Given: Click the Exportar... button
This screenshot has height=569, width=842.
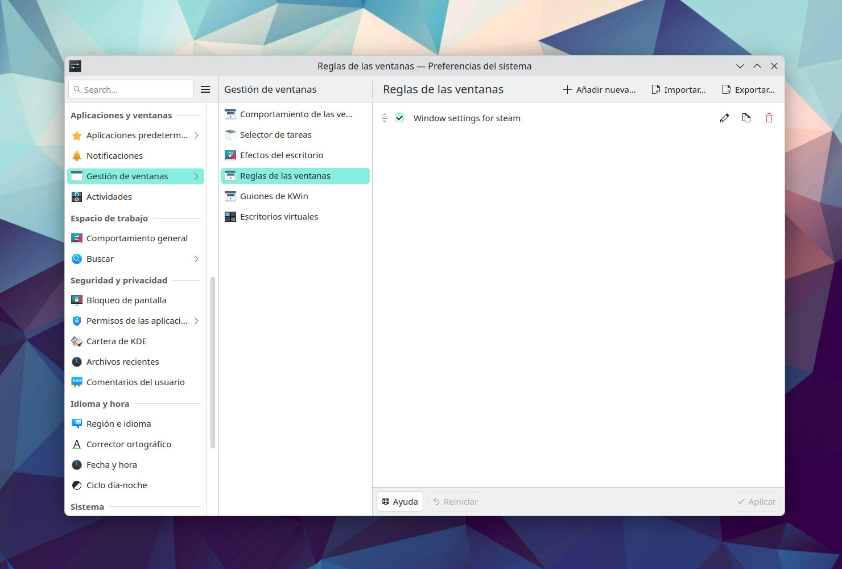Looking at the screenshot, I should (748, 89).
